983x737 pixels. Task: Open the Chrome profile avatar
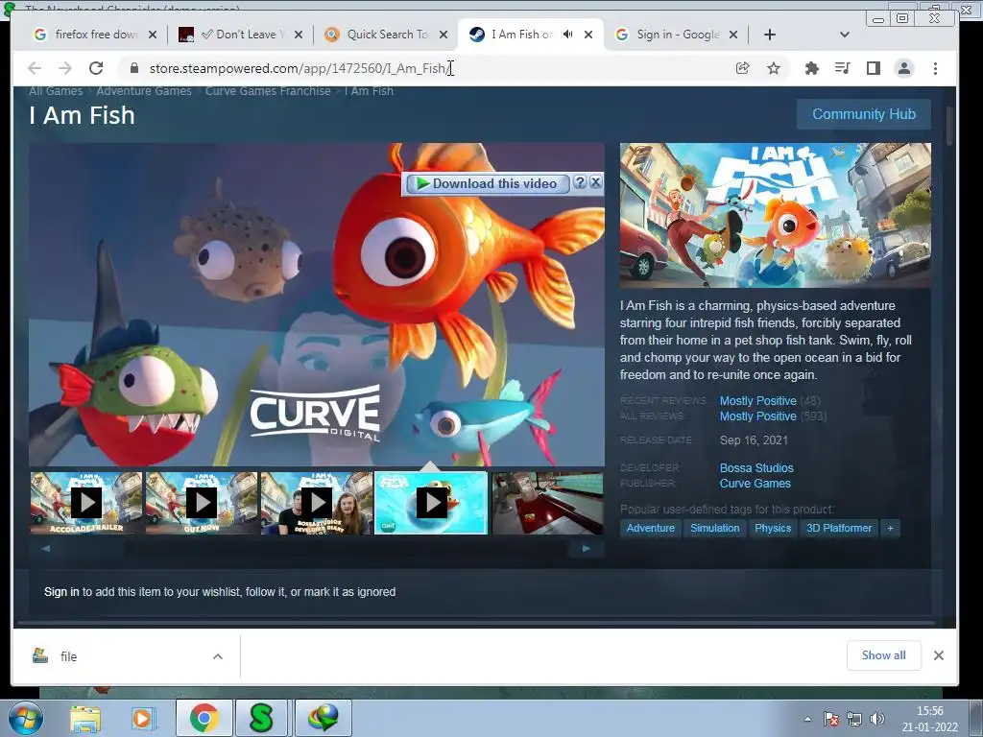pyautogui.click(x=904, y=68)
